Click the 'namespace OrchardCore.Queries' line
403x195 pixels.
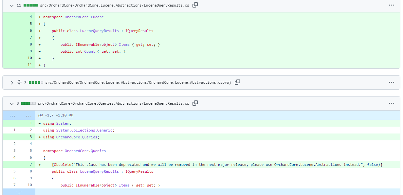[218, 151]
